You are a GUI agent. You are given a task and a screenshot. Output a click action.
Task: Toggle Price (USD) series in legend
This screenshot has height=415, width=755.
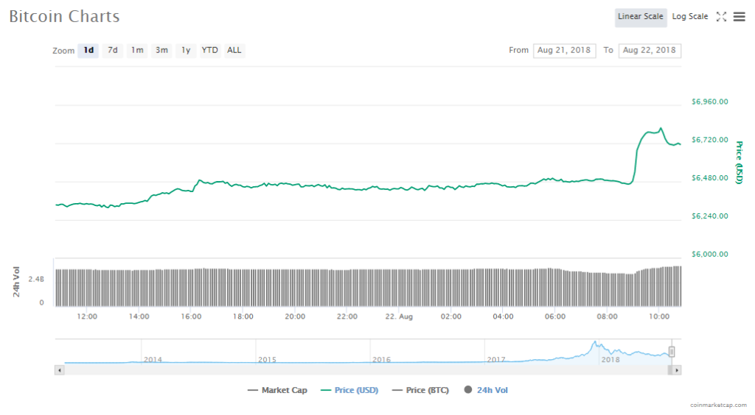coord(349,390)
